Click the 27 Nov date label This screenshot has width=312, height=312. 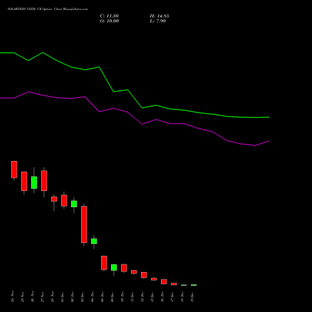(x=42, y=296)
